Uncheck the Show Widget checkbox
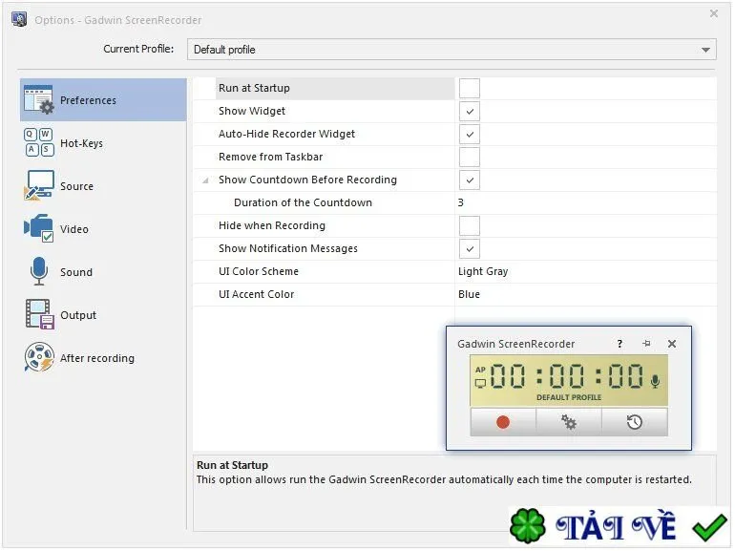735x551 pixels. click(470, 111)
